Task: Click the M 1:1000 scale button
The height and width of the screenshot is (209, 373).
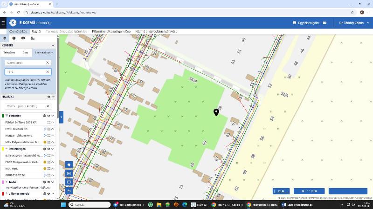Action: (x=309, y=191)
